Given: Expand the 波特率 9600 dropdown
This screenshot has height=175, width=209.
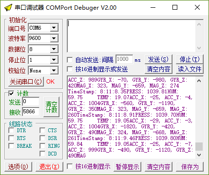Looking at the screenshot, I should pyautogui.click(x=54, y=38).
